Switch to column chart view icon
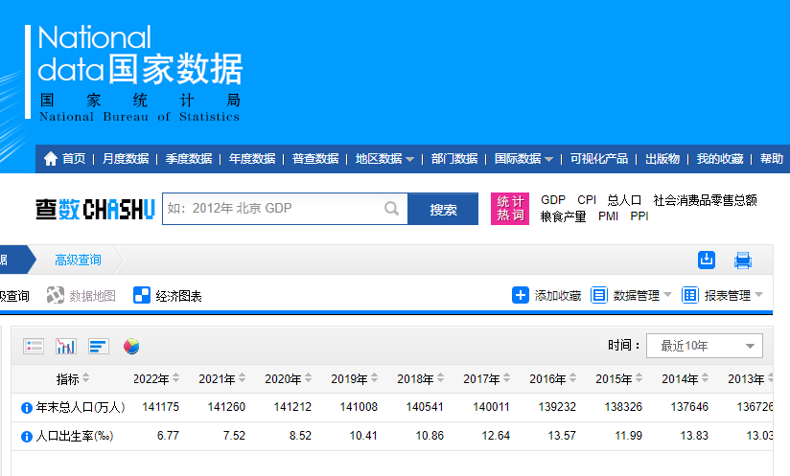The height and width of the screenshot is (476, 790). tap(66, 346)
